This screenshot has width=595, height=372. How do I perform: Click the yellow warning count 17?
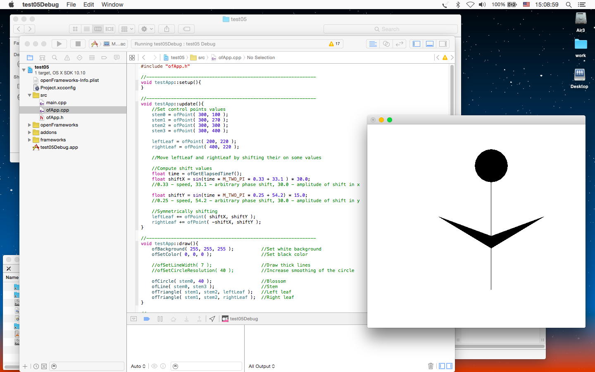[334, 44]
